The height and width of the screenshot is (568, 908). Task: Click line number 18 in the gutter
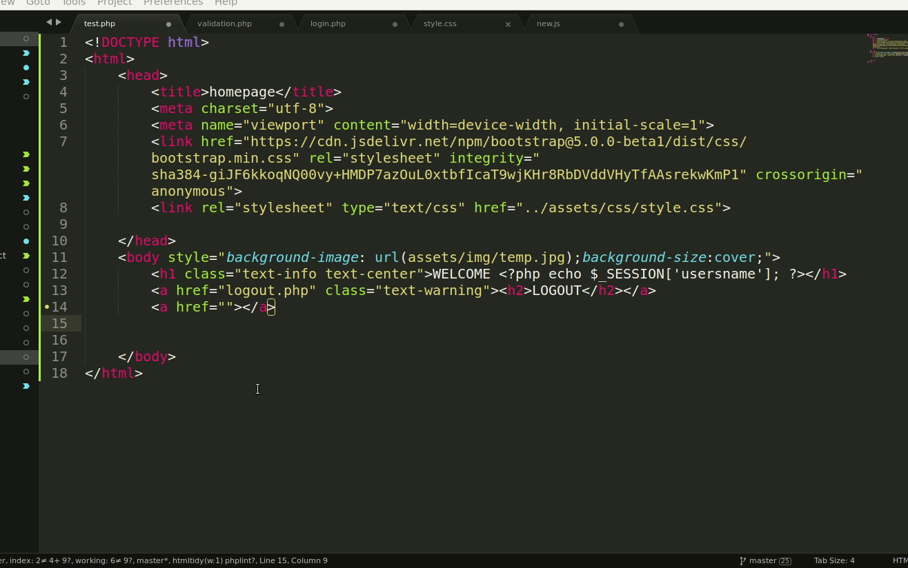(x=59, y=373)
